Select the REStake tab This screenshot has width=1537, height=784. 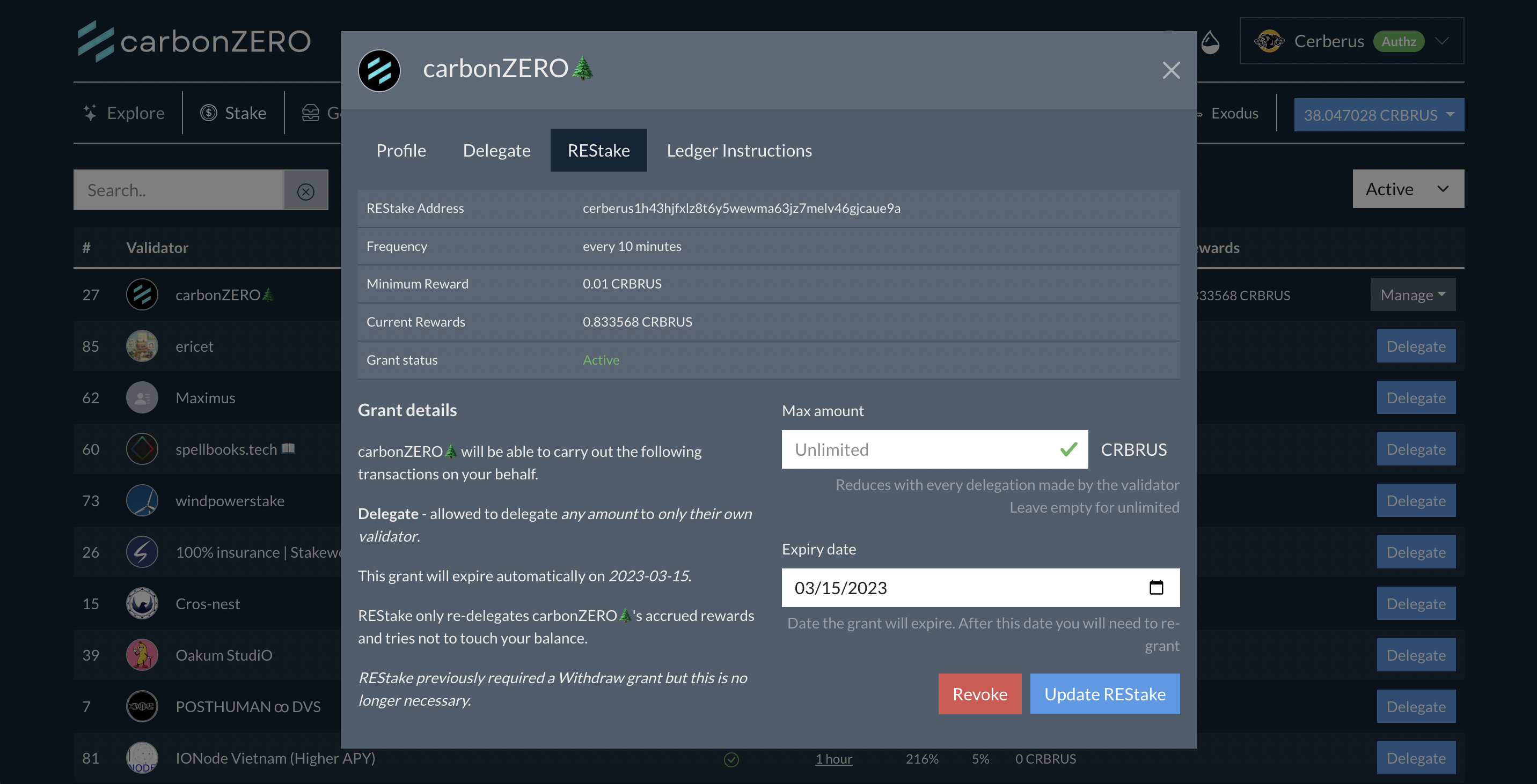pos(598,150)
